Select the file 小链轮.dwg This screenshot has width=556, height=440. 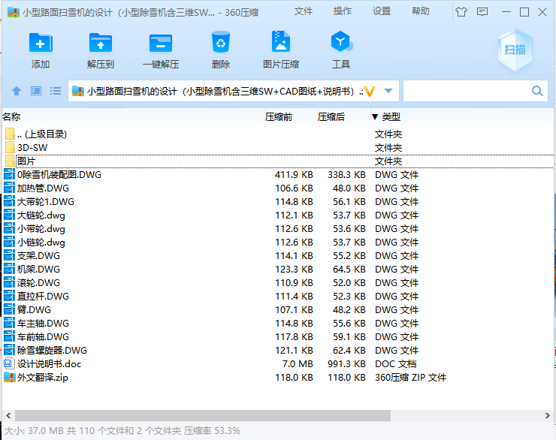point(41,242)
